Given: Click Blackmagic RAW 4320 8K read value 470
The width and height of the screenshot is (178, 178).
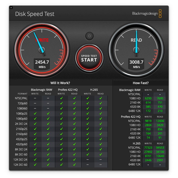Looking at the screenshot, I should pos(160,107).
